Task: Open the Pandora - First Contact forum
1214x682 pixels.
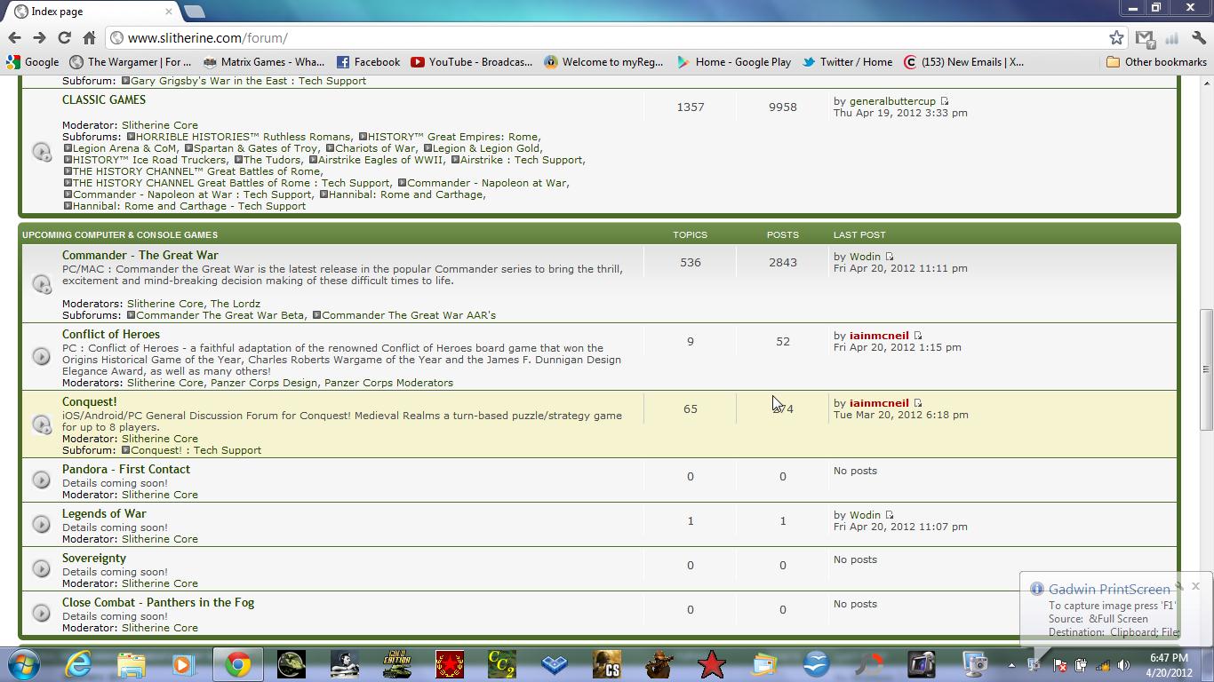Action: coord(126,469)
